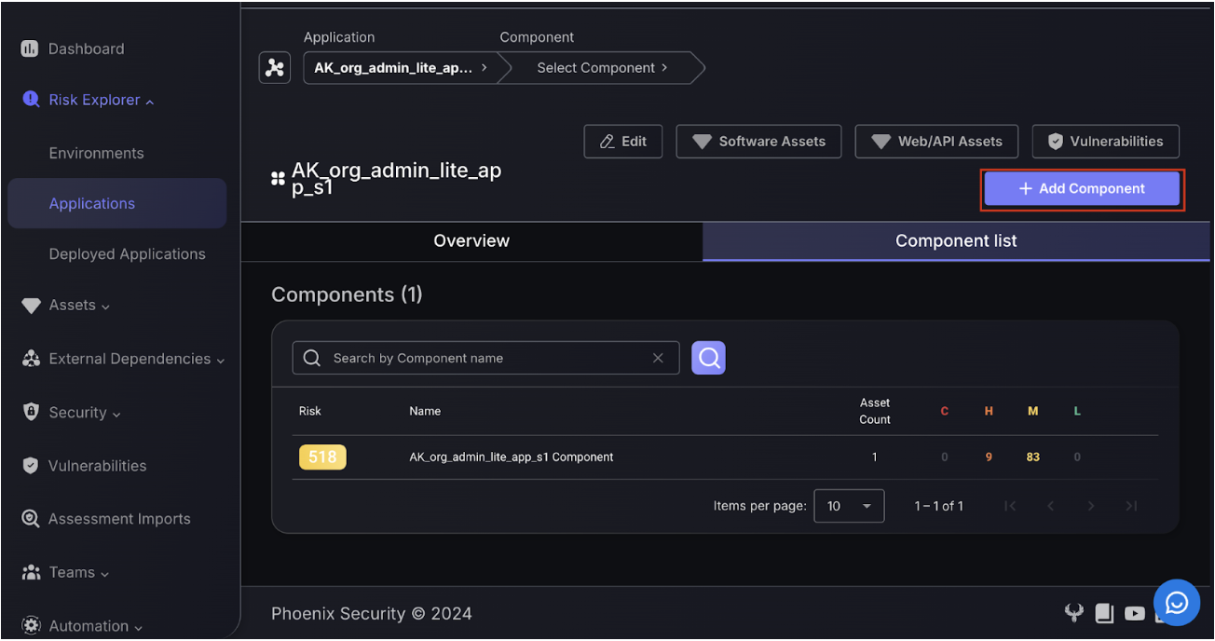Click the medium count value 83
The image size is (1215, 641).
[x=1032, y=457]
